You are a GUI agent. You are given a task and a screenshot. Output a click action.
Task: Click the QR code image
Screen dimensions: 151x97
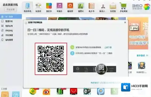(x=51, y=59)
